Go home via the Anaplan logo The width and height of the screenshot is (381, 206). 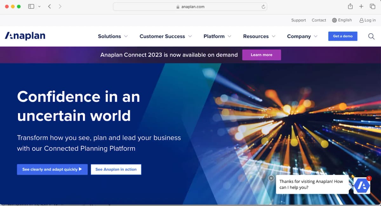click(x=25, y=36)
